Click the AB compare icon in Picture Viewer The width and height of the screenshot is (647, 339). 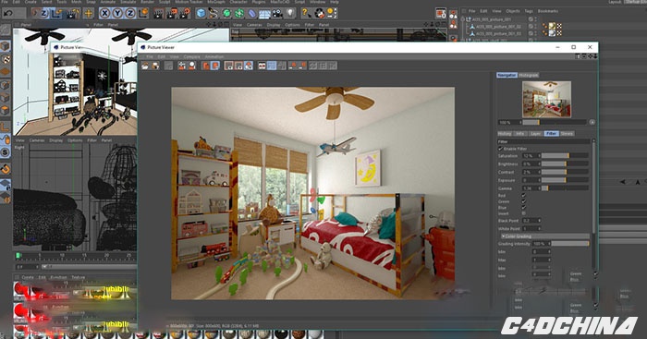pos(262,66)
